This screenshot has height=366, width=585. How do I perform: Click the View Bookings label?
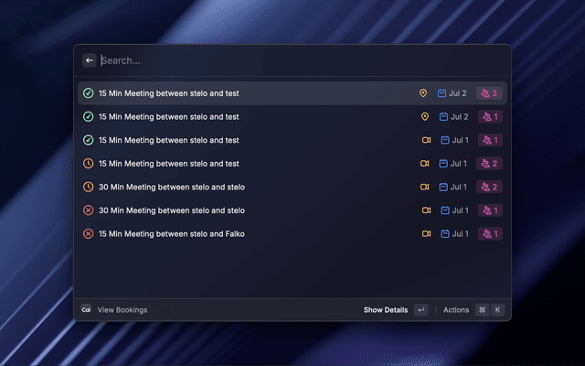pyautogui.click(x=122, y=310)
